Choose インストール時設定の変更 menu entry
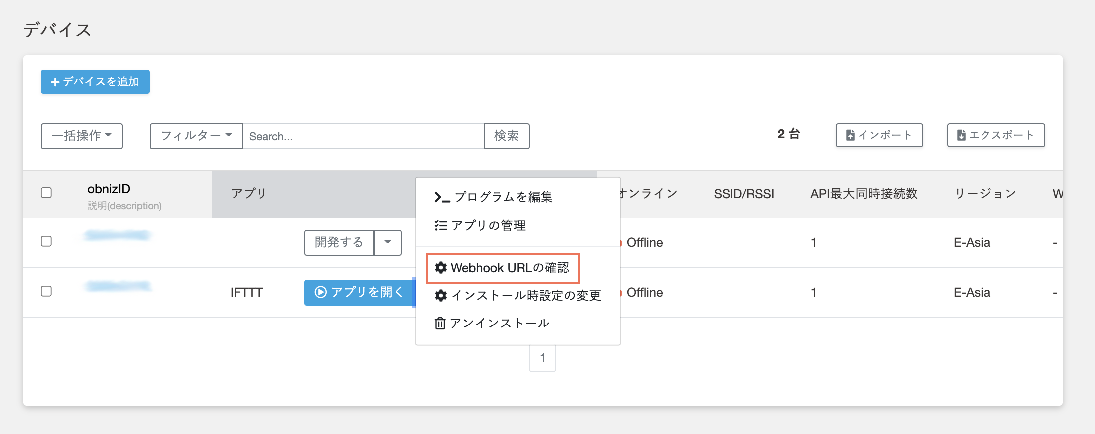 point(518,296)
